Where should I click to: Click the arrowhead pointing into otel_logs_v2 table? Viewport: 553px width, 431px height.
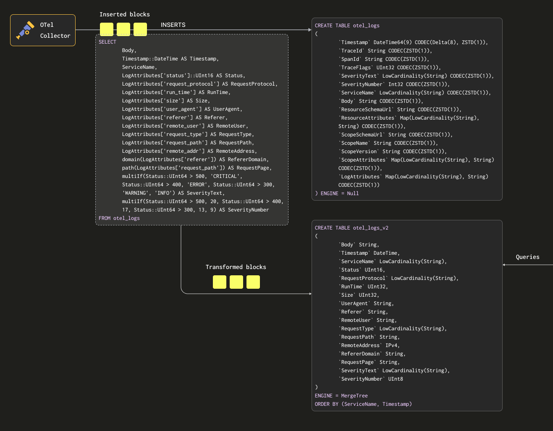pyautogui.click(x=310, y=294)
